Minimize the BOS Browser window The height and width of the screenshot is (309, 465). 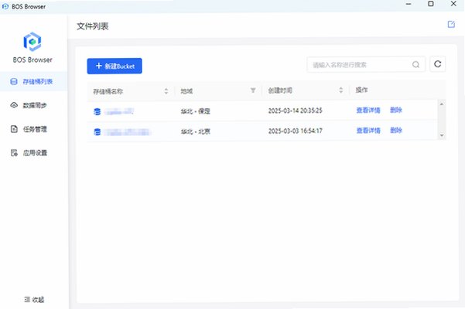pyautogui.click(x=409, y=4)
